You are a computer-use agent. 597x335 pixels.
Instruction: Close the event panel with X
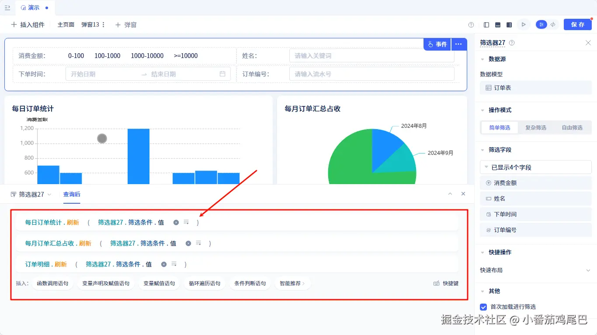point(463,194)
